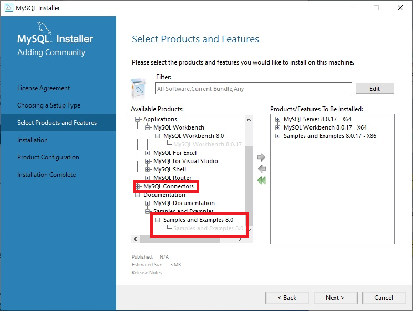The width and height of the screenshot is (413, 311).
Task: Collapse the Applications tree node
Action: pos(137,119)
